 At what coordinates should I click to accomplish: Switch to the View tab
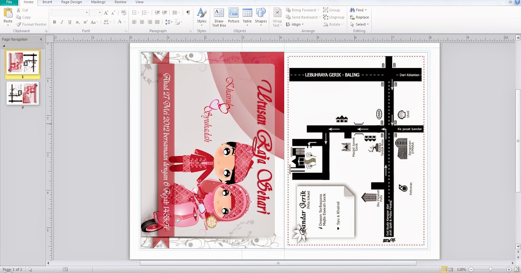(139, 2)
